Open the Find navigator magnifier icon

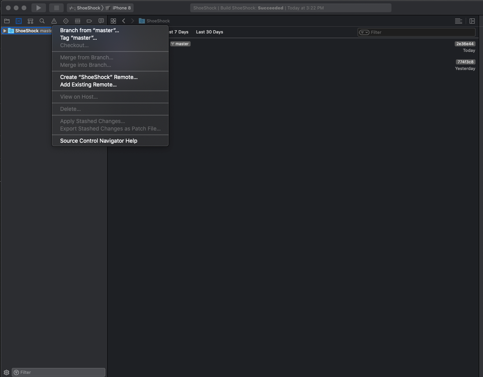coord(42,21)
